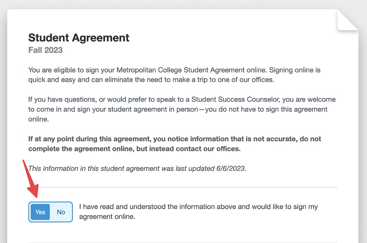Image resolution: width=367 pixels, height=243 pixels.
Task: Click the currently active Yes button
Action: coord(40,212)
